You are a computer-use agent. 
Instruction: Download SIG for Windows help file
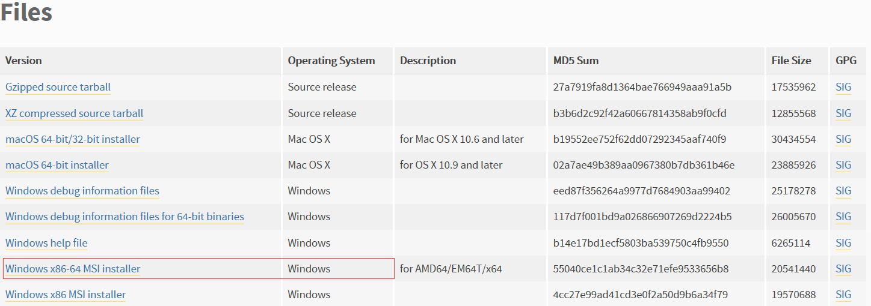[843, 243]
